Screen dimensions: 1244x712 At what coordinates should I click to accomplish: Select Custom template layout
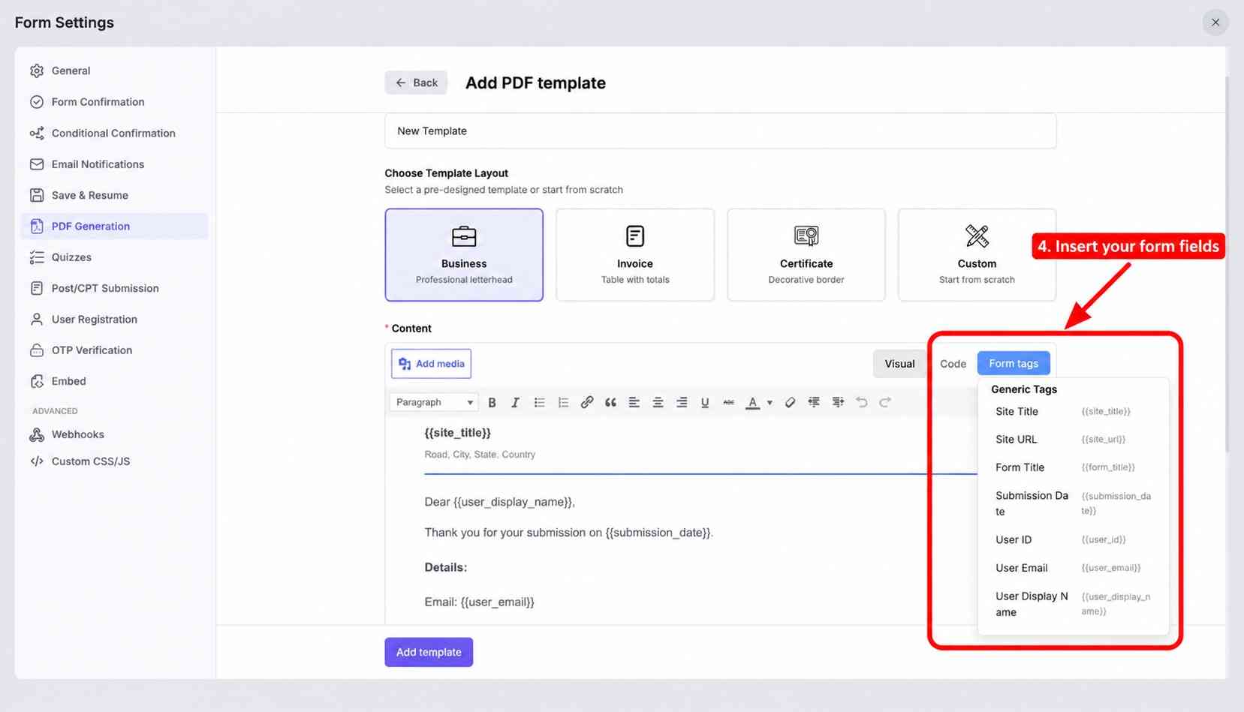[977, 255]
